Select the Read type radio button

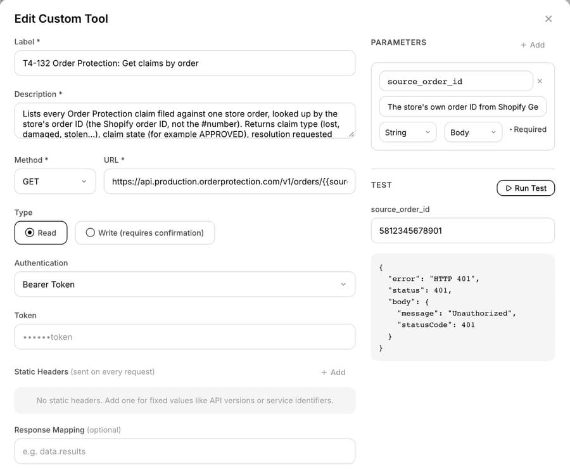pos(41,233)
